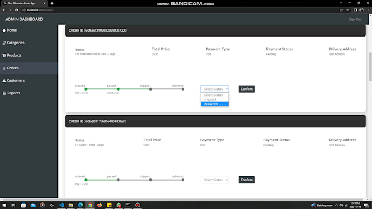This screenshot has width=372, height=209.
Task: Close The Billionaire Admin App tab
Action: tap(45, 3)
